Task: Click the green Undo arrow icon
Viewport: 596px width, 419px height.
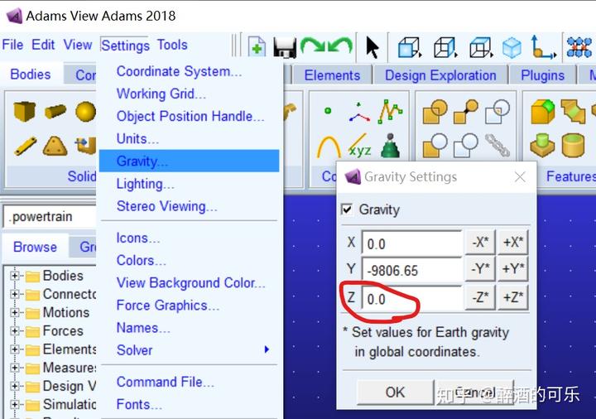Action: coord(340,46)
